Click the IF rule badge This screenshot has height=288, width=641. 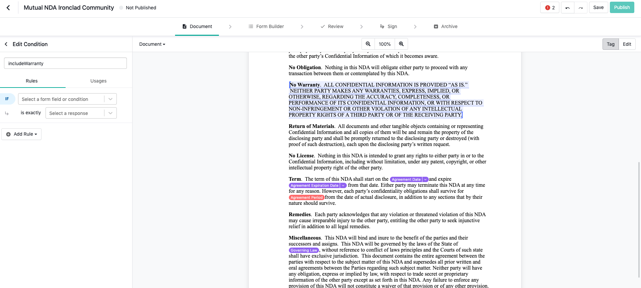tap(7, 99)
